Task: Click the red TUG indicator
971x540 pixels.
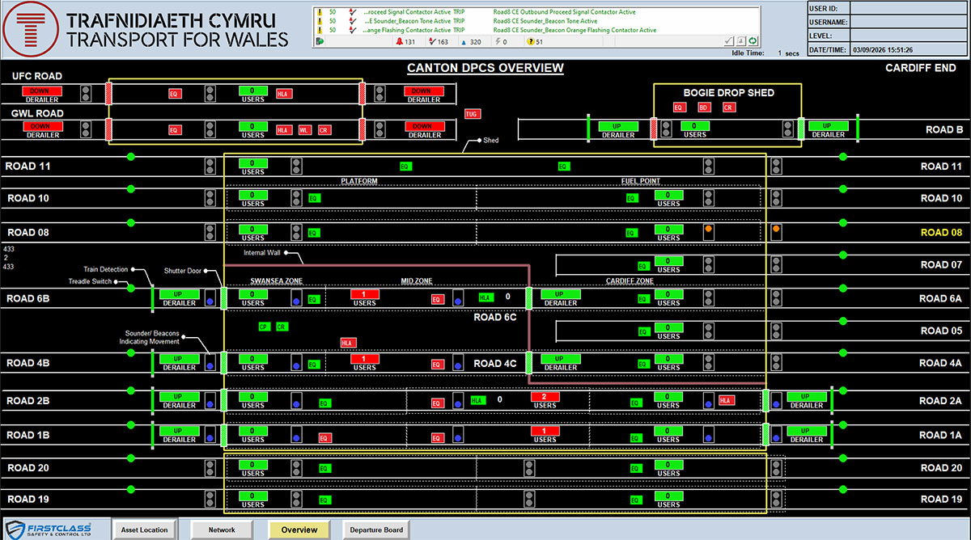Action: click(472, 114)
